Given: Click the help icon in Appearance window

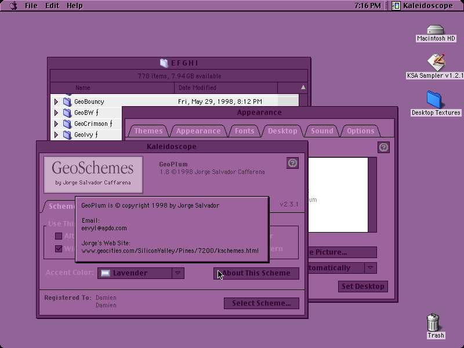Looking at the screenshot, I should 383,147.
